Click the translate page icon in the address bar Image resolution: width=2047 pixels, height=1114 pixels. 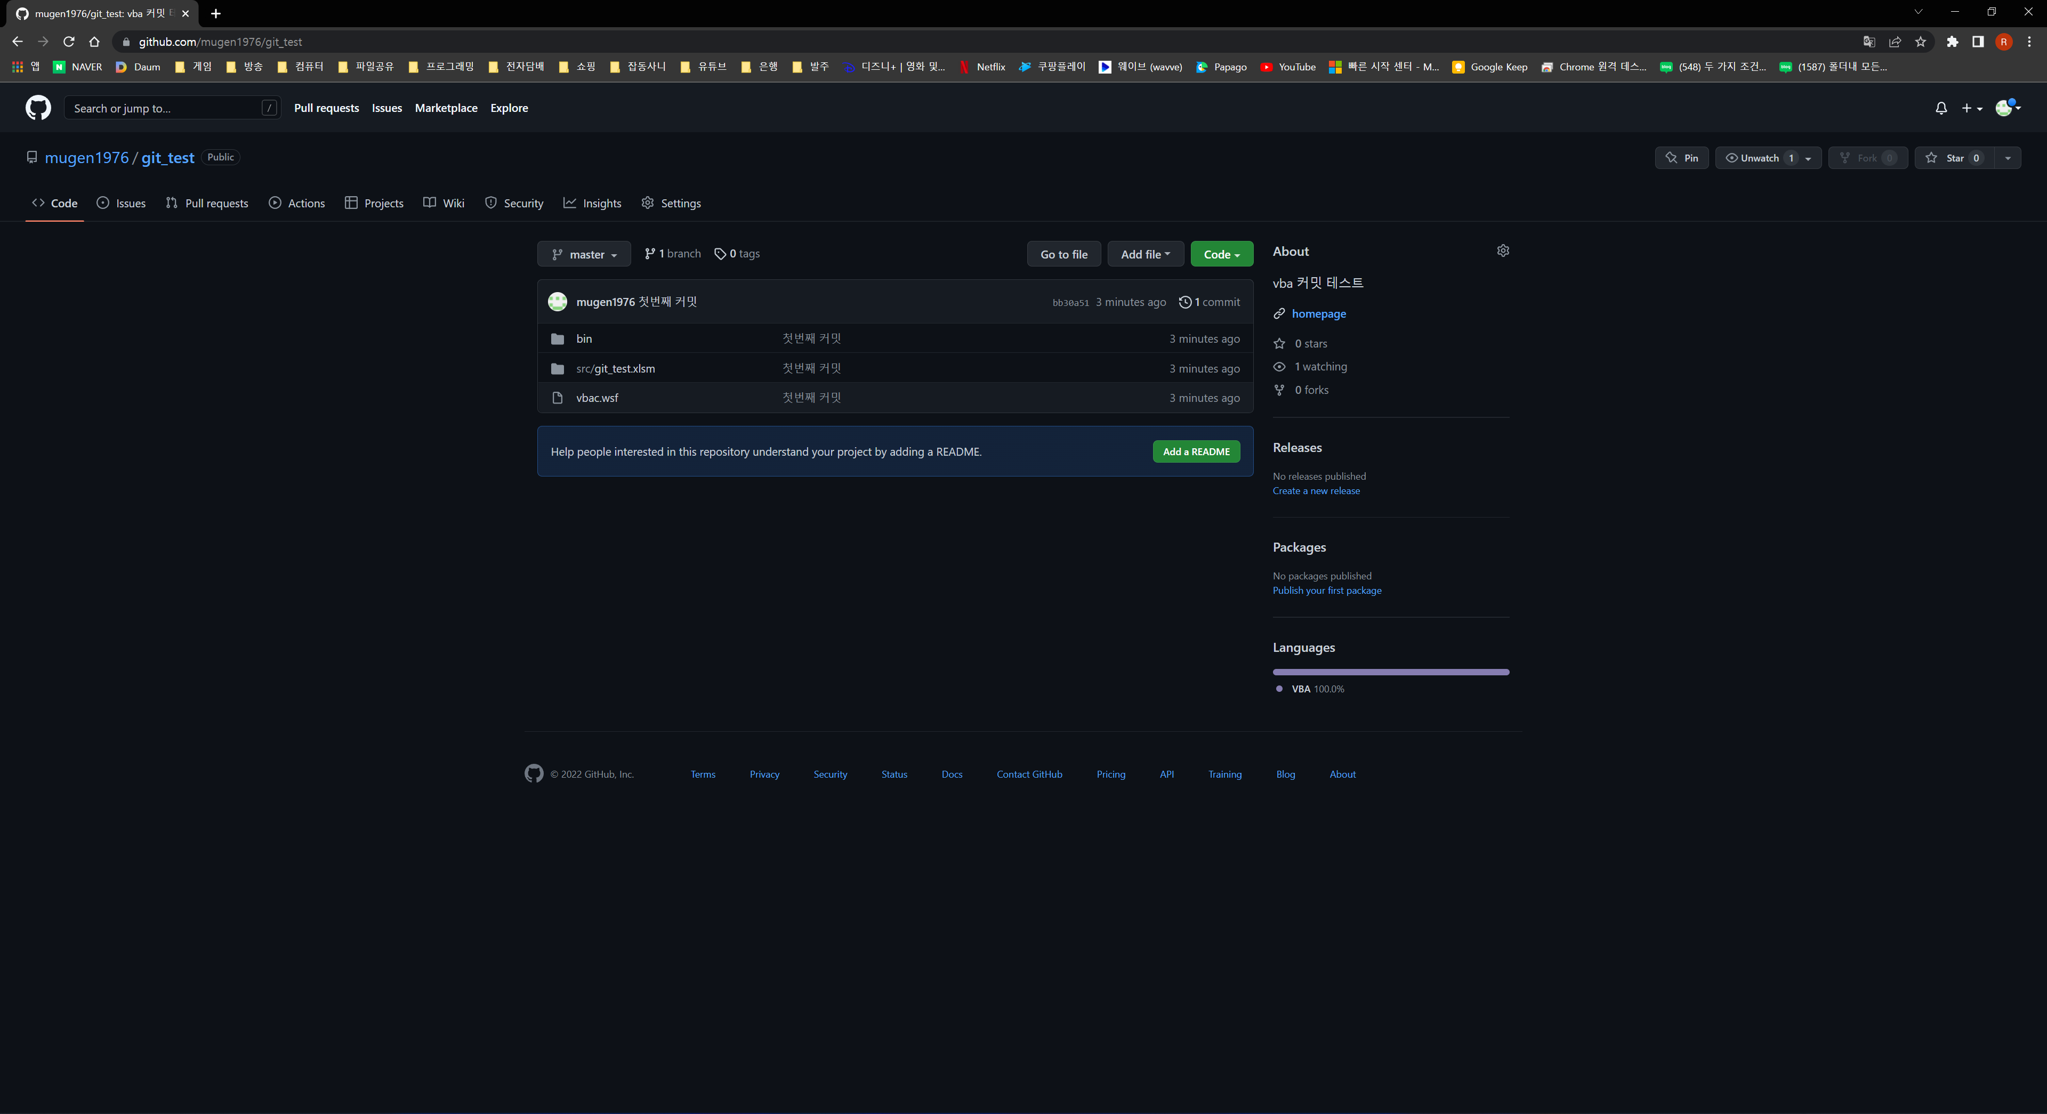(1869, 42)
